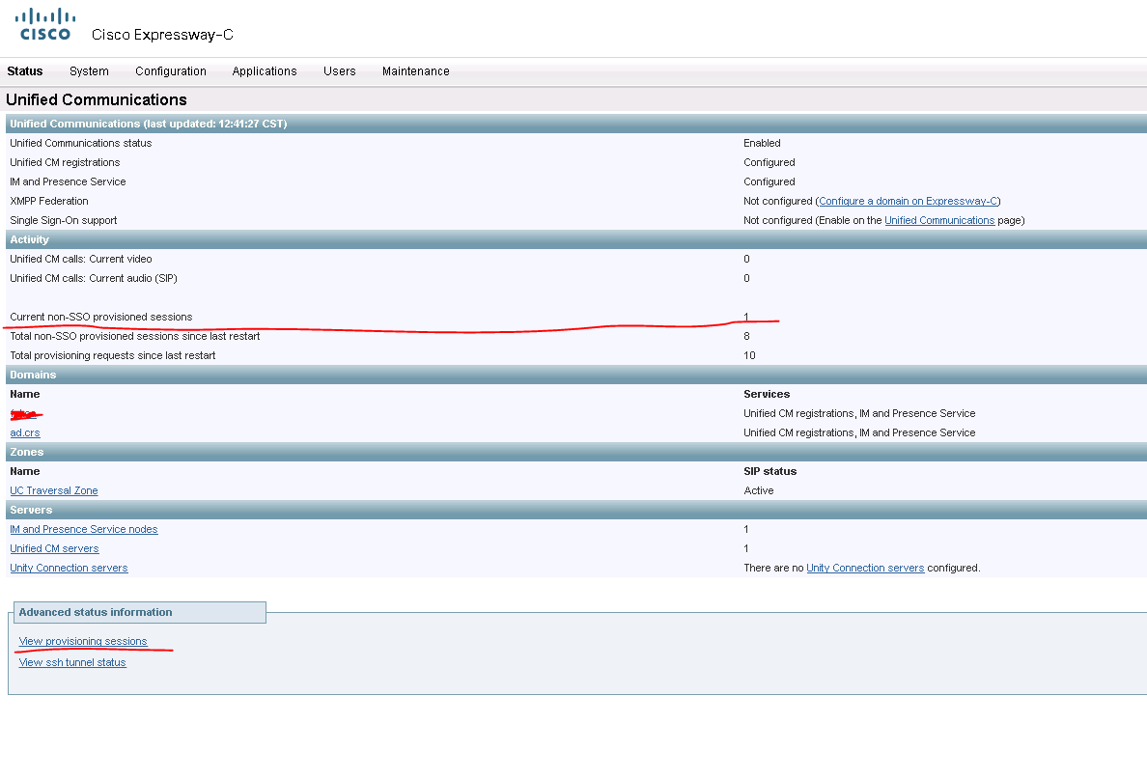Open the UC Traversal Zone link

(53, 491)
